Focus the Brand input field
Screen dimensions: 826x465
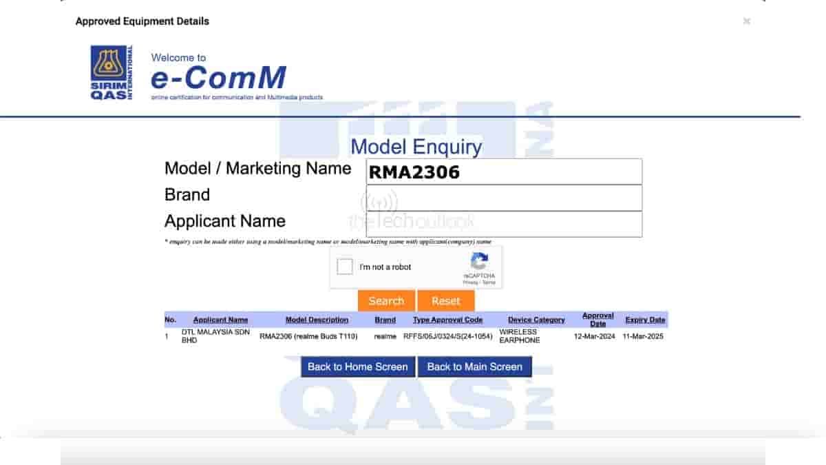click(504, 198)
